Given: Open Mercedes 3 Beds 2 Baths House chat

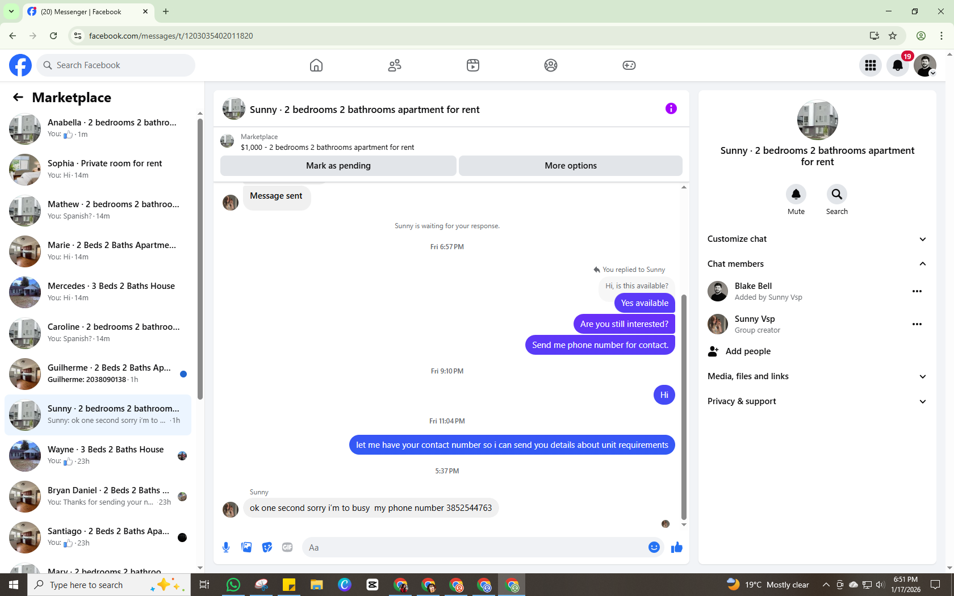Looking at the screenshot, I should 98,292.
